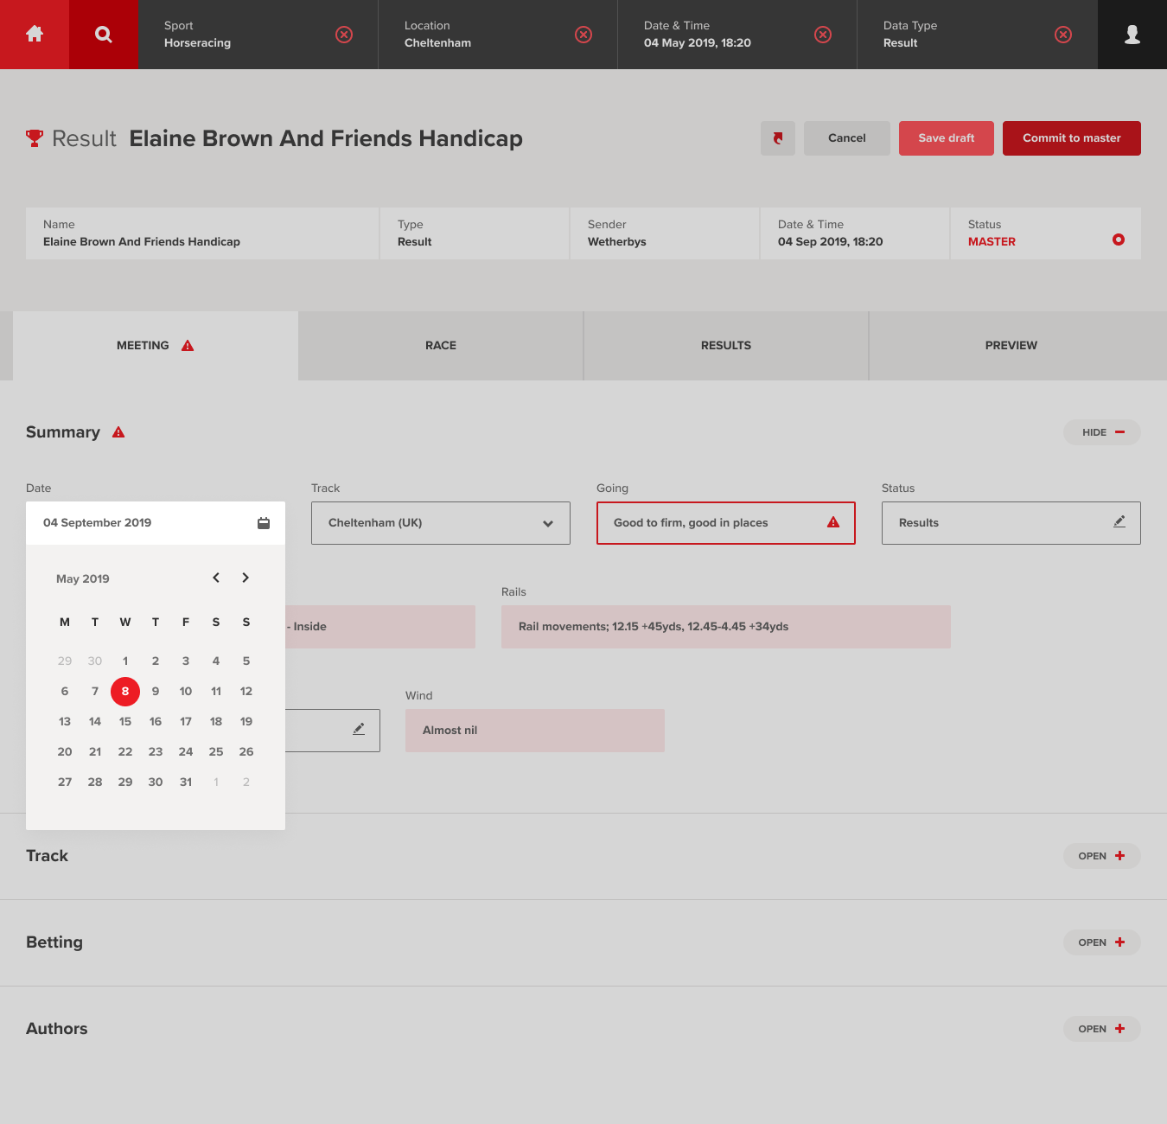Open search via magnifier icon
Screen dimensions: 1167x1124
104,35
